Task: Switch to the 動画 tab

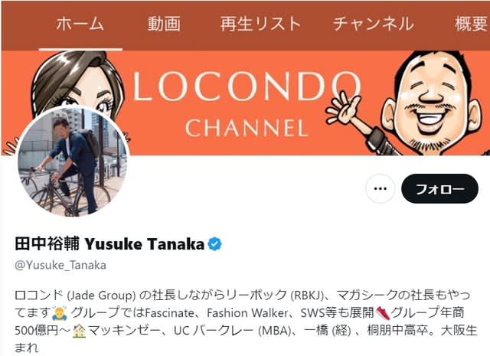Action: (x=164, y=24)
